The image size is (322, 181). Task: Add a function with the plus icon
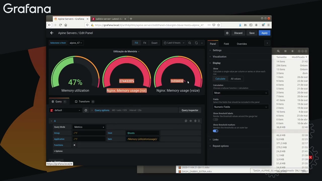[x=74, y=145]
